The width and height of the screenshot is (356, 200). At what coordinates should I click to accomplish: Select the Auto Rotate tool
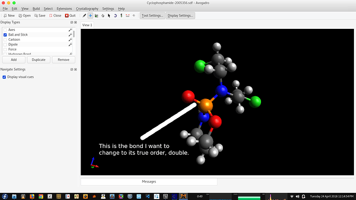coord(115,15)
